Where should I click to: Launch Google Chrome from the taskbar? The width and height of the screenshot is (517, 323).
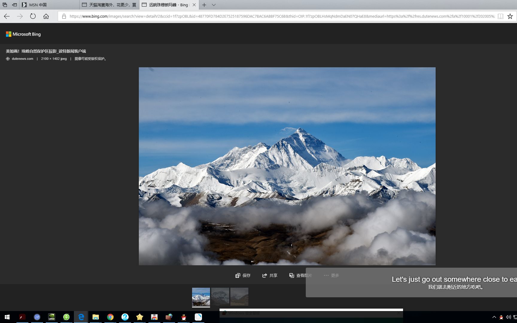point(110,317)
